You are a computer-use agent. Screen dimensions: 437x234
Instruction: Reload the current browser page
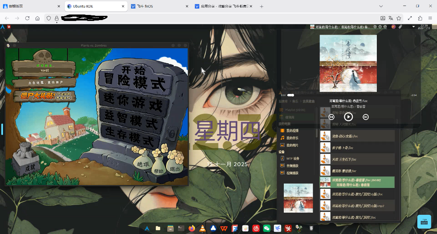coord(27,18)
